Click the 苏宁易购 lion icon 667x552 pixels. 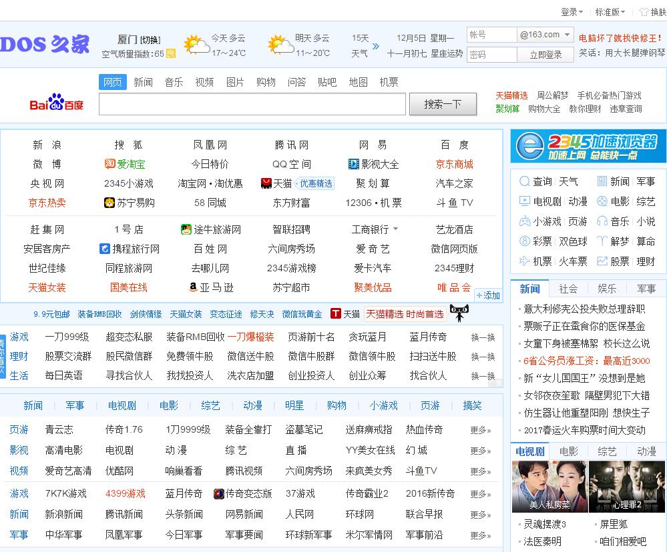(x=110, y=203)
